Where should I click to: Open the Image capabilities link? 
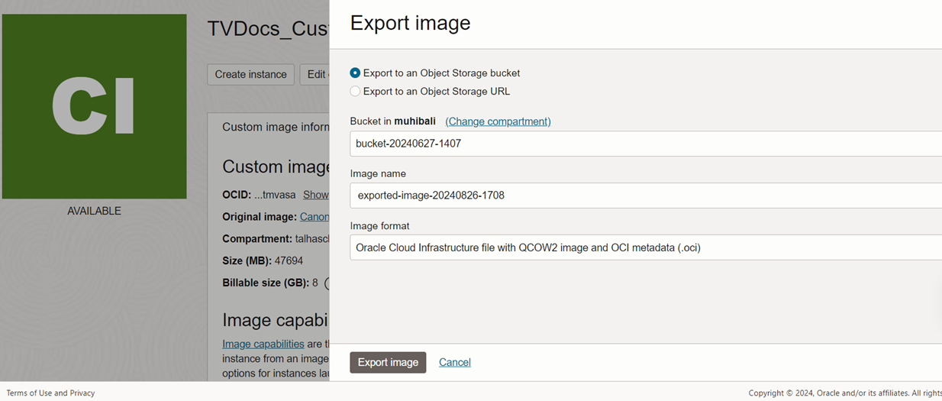point(263,344)
